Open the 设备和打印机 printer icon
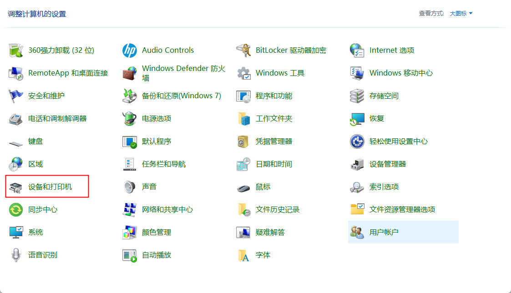This screenshot has height=293, width=511. pos(15,187)
